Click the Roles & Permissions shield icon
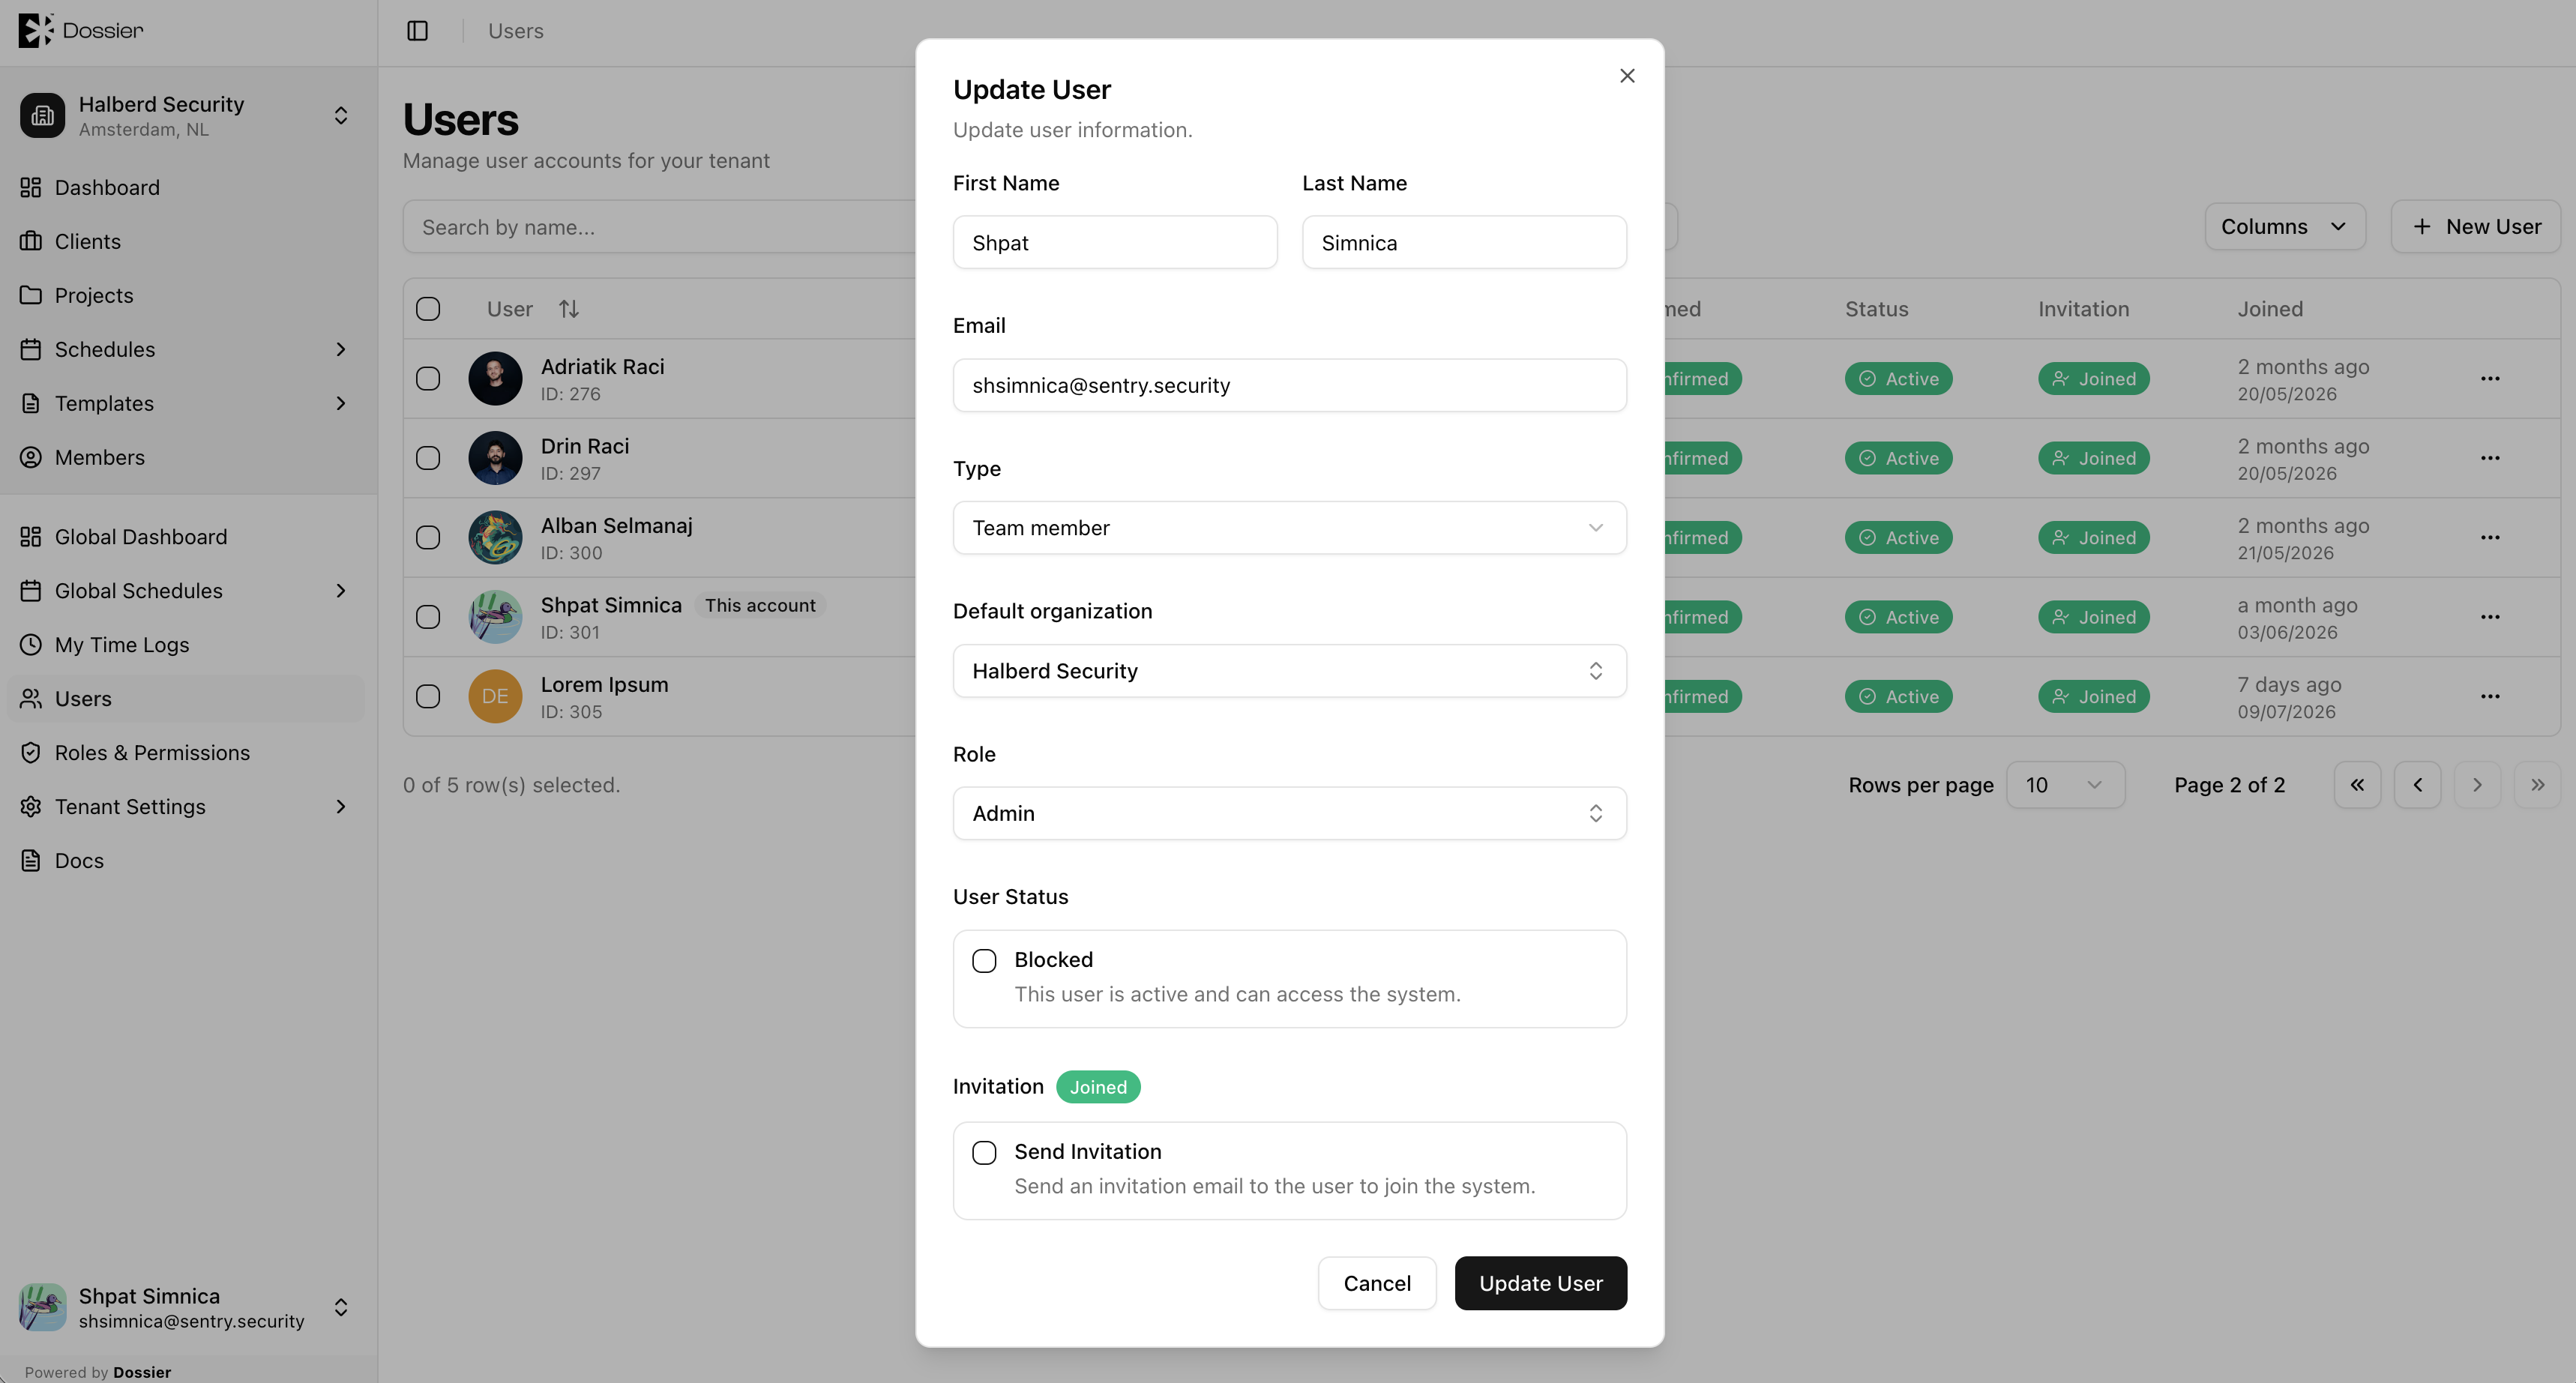This screenshot has height=1383, width=2576. [x=31, y=753]
